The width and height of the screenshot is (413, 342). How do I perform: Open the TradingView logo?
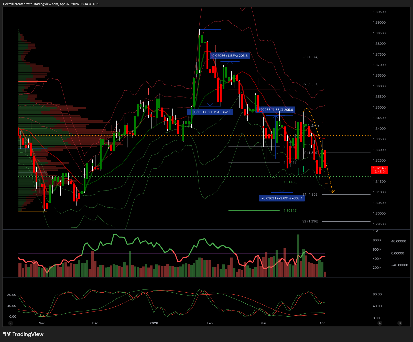pyautogui.click(x=23, y=334)
